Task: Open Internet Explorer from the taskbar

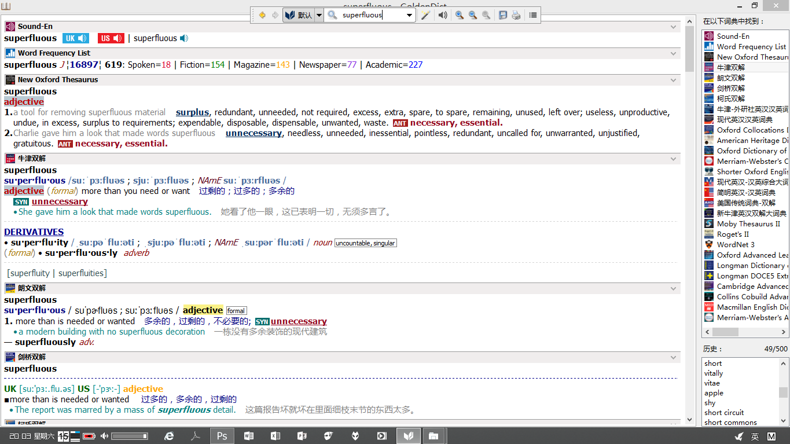Action: pos(169,436)
